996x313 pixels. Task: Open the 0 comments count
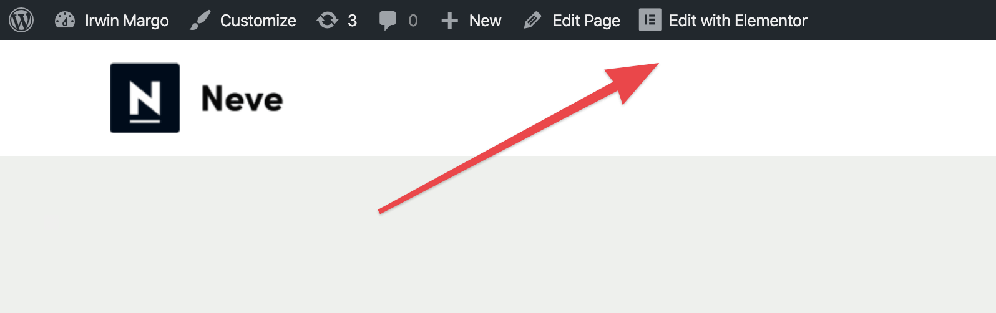(x=413, y=21)
